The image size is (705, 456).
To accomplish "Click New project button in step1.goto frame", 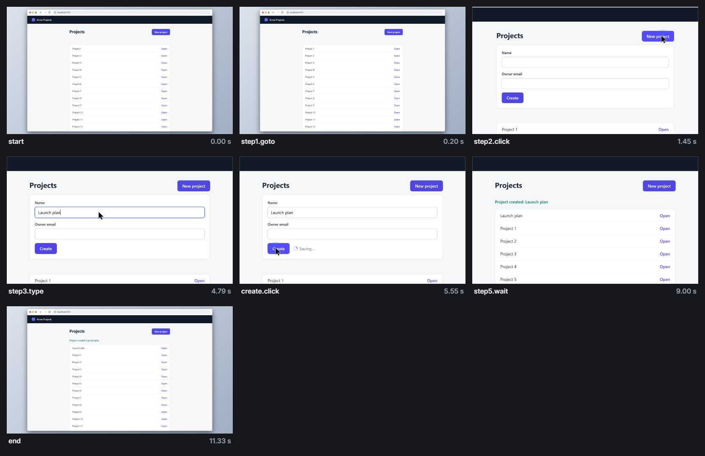I will (x=393, y=32).
